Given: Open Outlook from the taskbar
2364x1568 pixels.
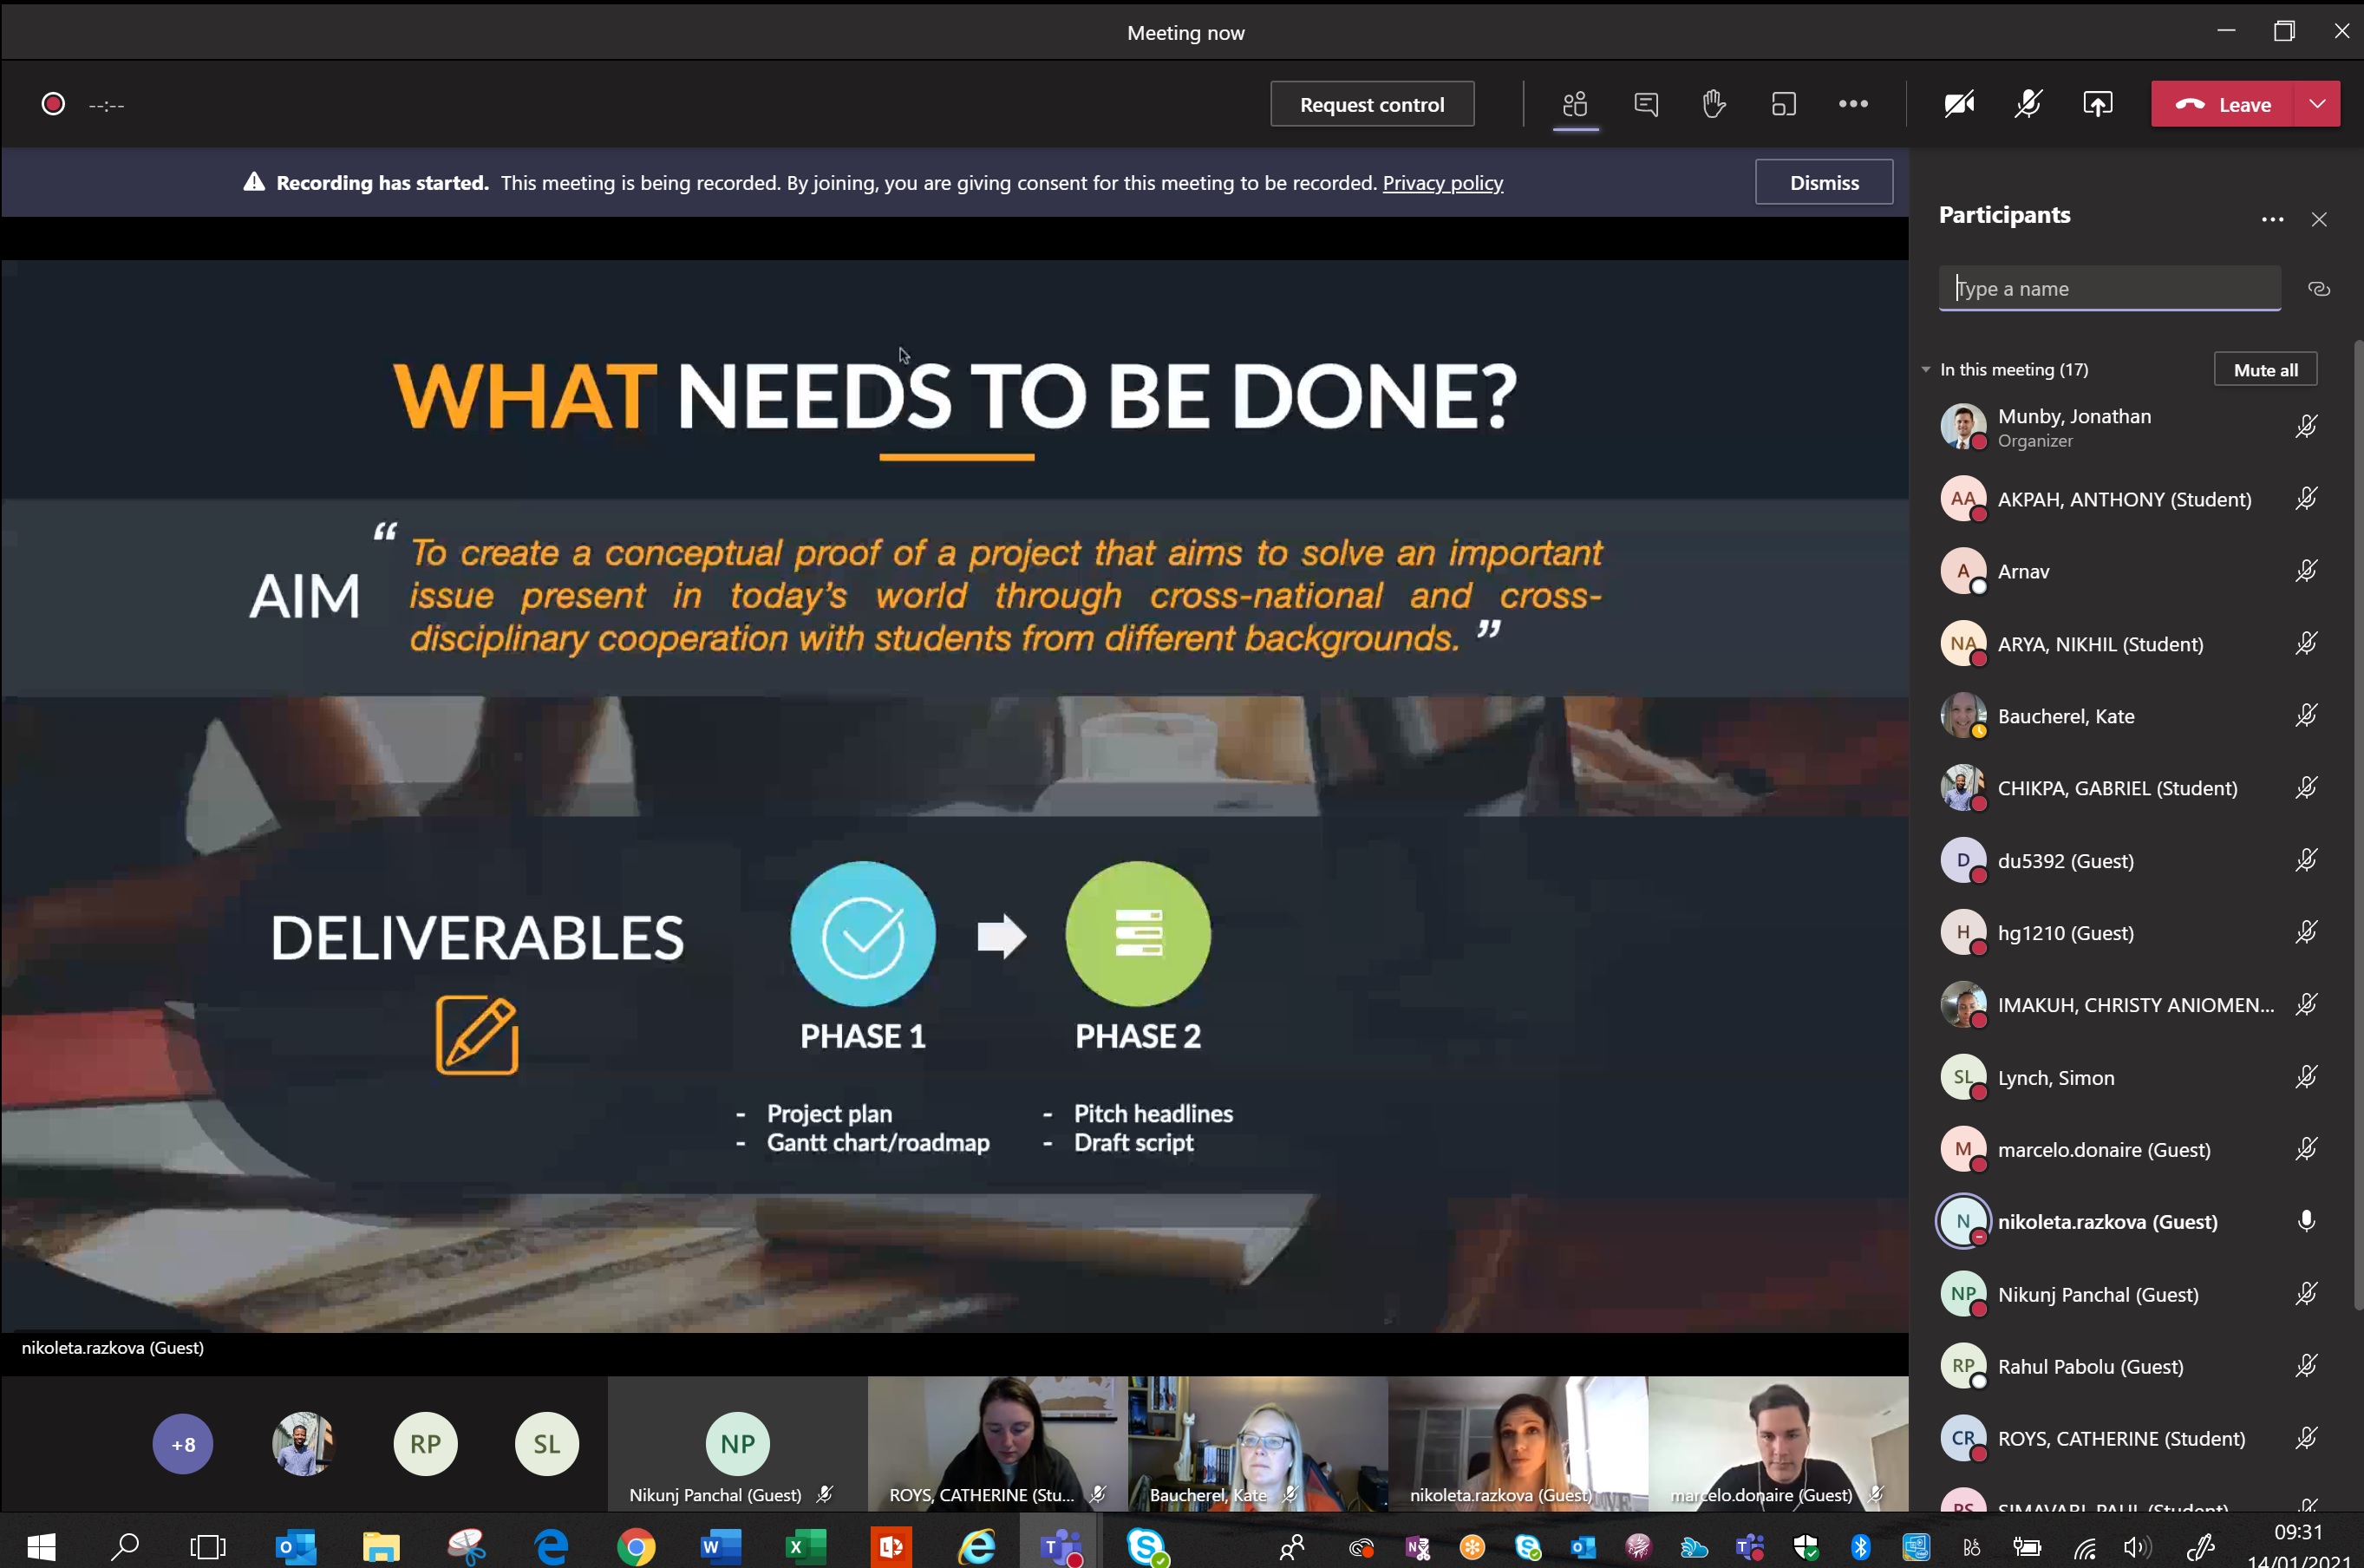Looking at the screenshot, I should 294,1546.
